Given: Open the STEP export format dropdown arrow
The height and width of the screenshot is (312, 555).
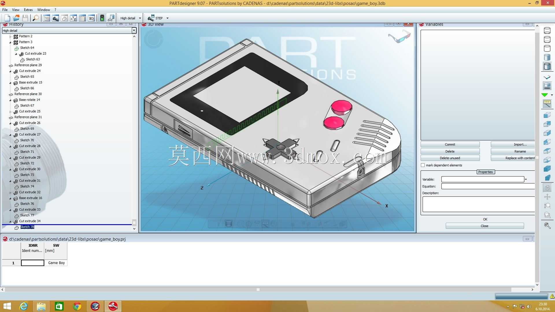Looking at the screenshot, I should pos(167,18).
